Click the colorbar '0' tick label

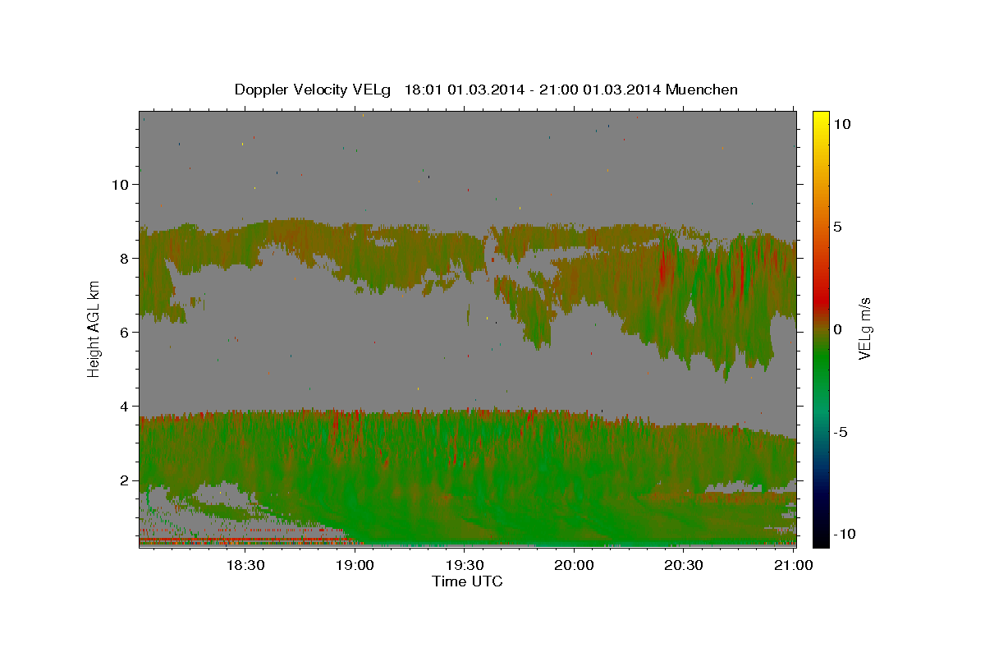837,329
